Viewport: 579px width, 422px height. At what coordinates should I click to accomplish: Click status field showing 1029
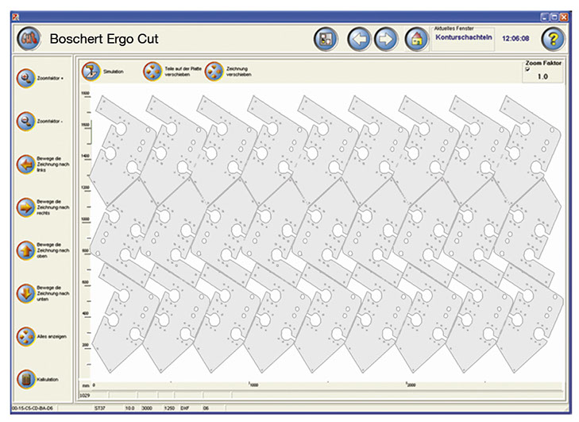85,396
